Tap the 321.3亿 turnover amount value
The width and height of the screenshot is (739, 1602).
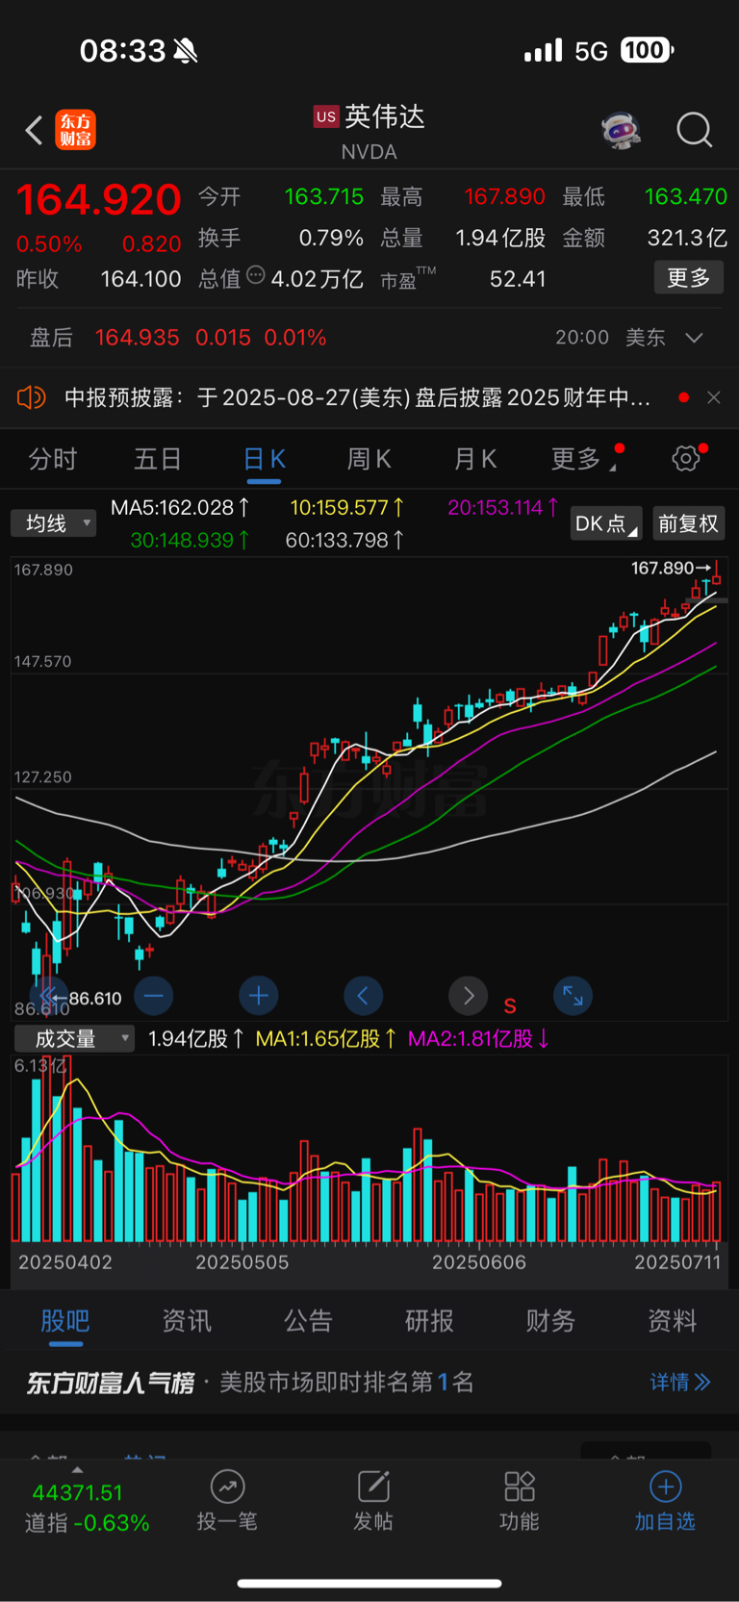coord(687,238)
